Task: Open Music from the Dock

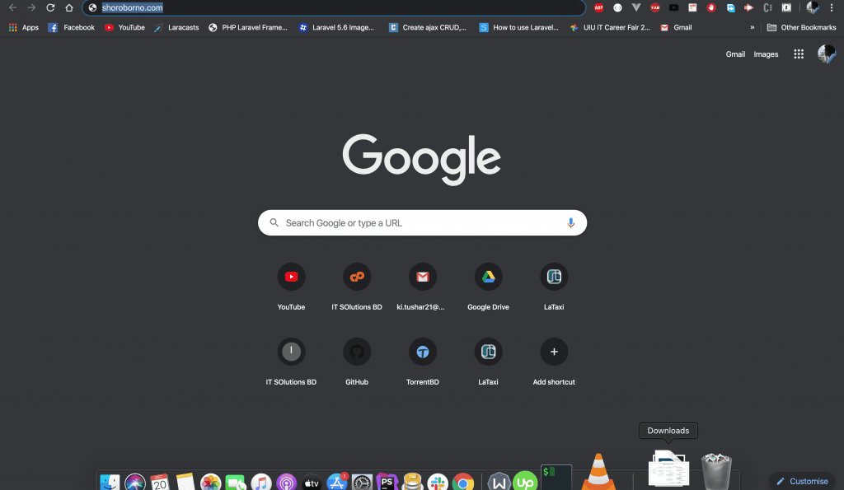Action: [x=261, y=482]
